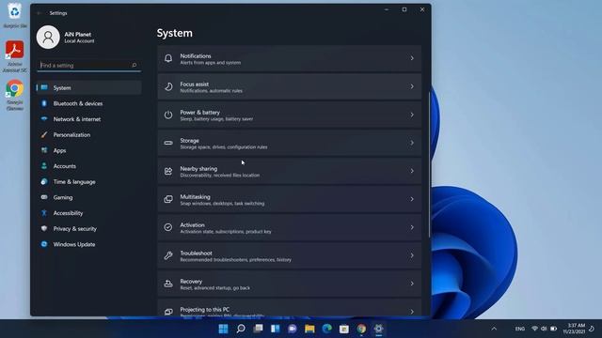602x338 pixels.
Task: Select the Adobe Acrobat desktop shortcut
Action: click(15, 56)
